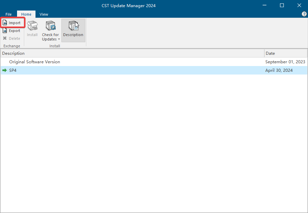Click the Import icon in Exchange group
The width and height of the screenshot is (308, 213).
pyautogui.click(x=5, y=23)
